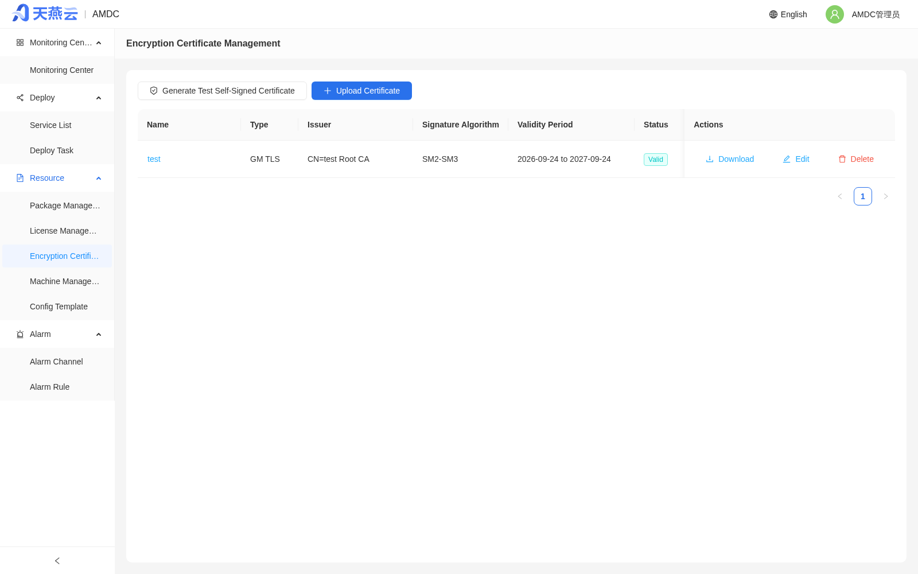Click Generate Test Self-Signed Certificate button

tap(222, 91)
